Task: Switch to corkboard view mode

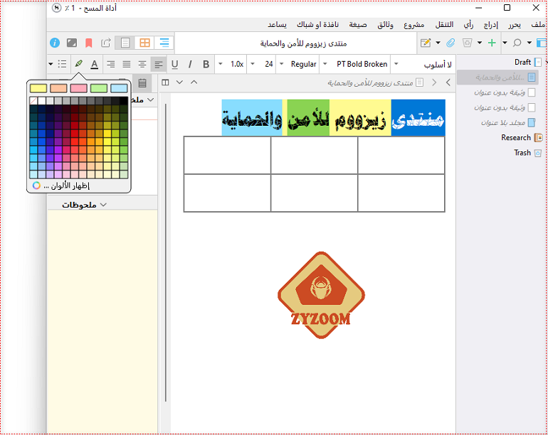Action: tap(144, 43)
